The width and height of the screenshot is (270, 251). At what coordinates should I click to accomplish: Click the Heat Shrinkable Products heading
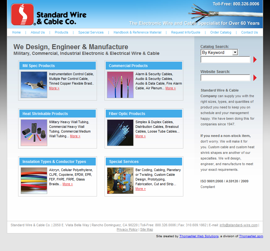45,114
